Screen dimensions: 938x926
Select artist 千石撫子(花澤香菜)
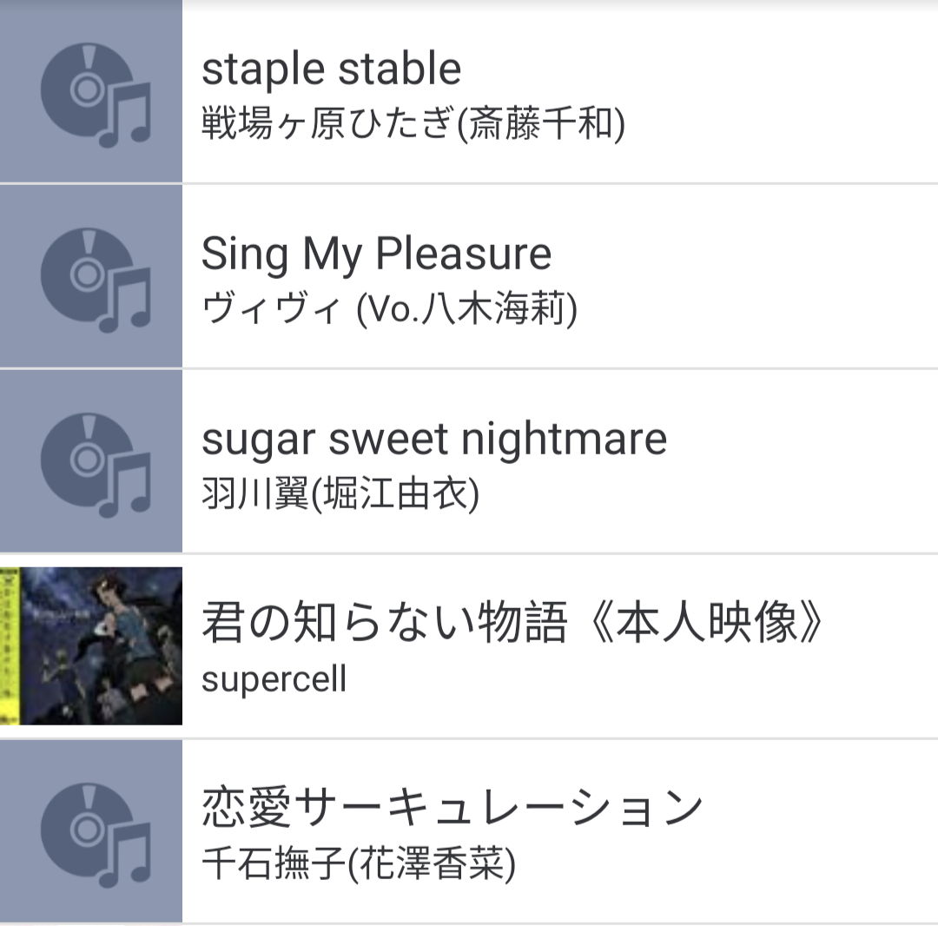359,864
